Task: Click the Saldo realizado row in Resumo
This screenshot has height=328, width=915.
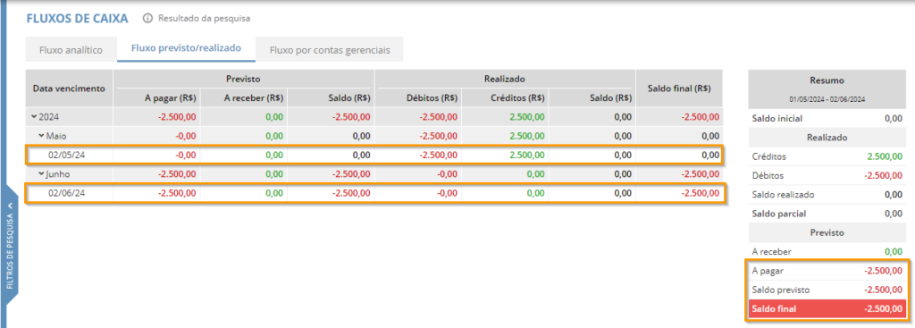Action: point(827,195)
